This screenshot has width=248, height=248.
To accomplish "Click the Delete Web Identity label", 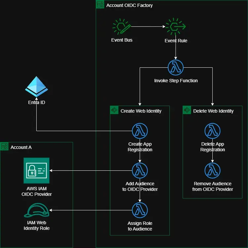I will click(x=213, y=111).
